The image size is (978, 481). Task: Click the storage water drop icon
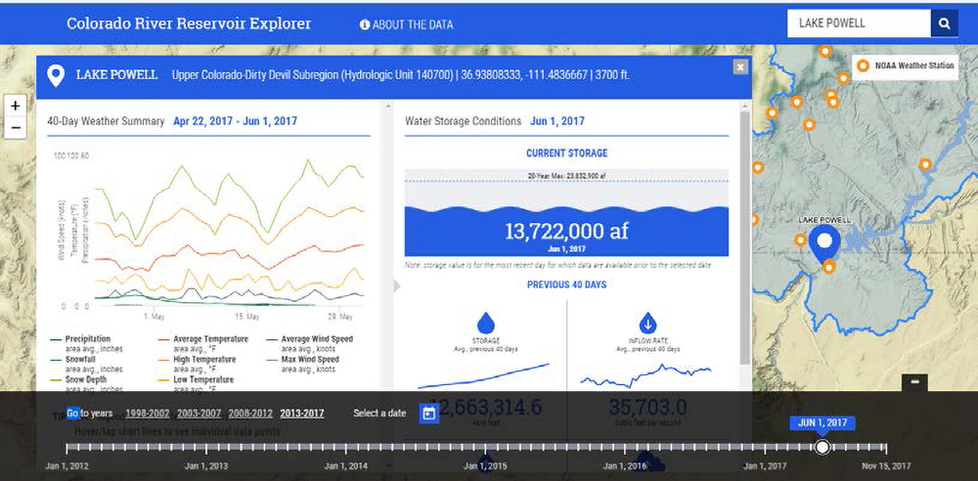[485, 324]
